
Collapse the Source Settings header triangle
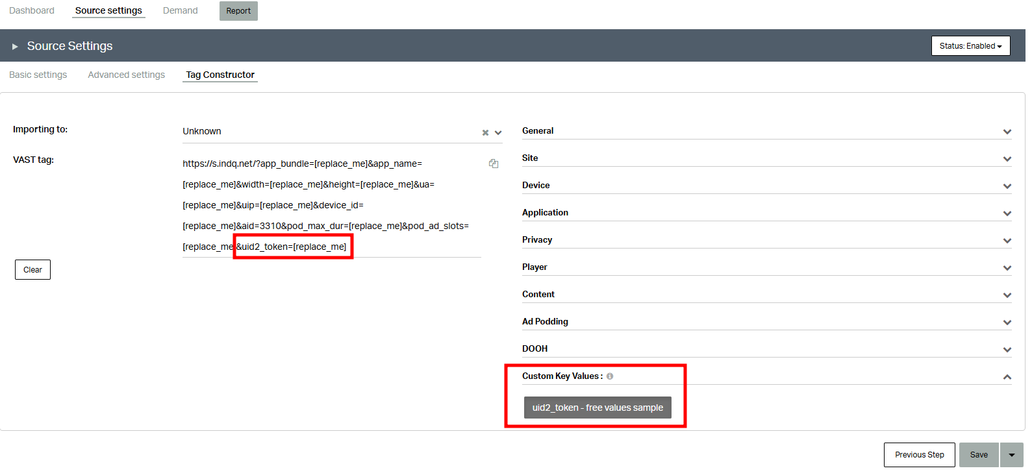tap(15, 47)
